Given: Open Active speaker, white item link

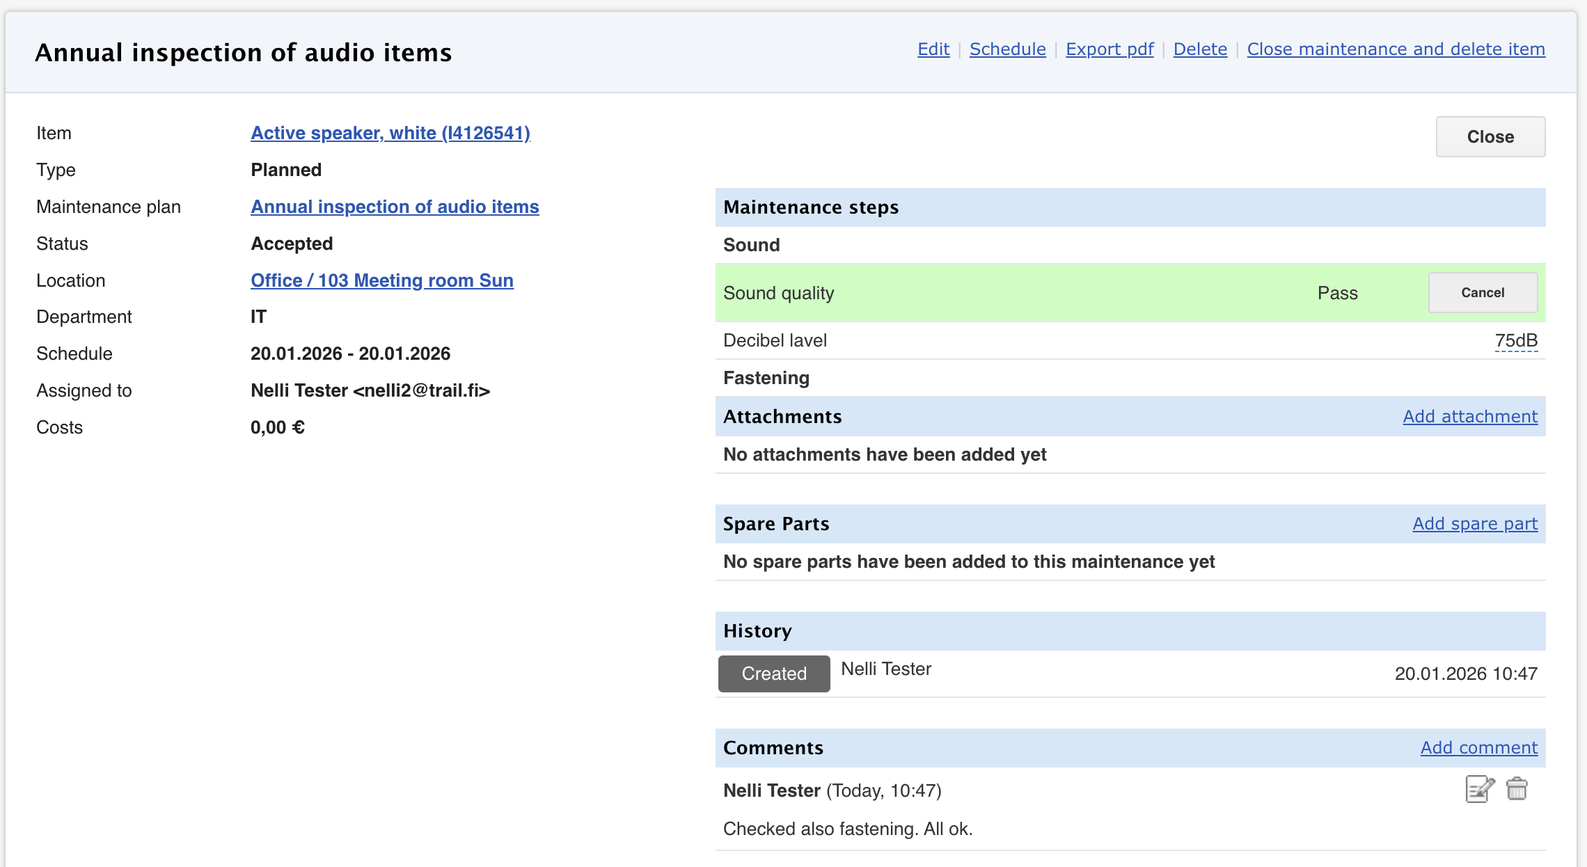Looking at the screenshot, I should [x=390, y=133].
